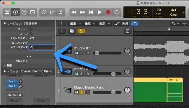Open the LCD display mode dropdown arrow
Image resolution: width=189 pixels, height=108 pixels.
point(184,12)
